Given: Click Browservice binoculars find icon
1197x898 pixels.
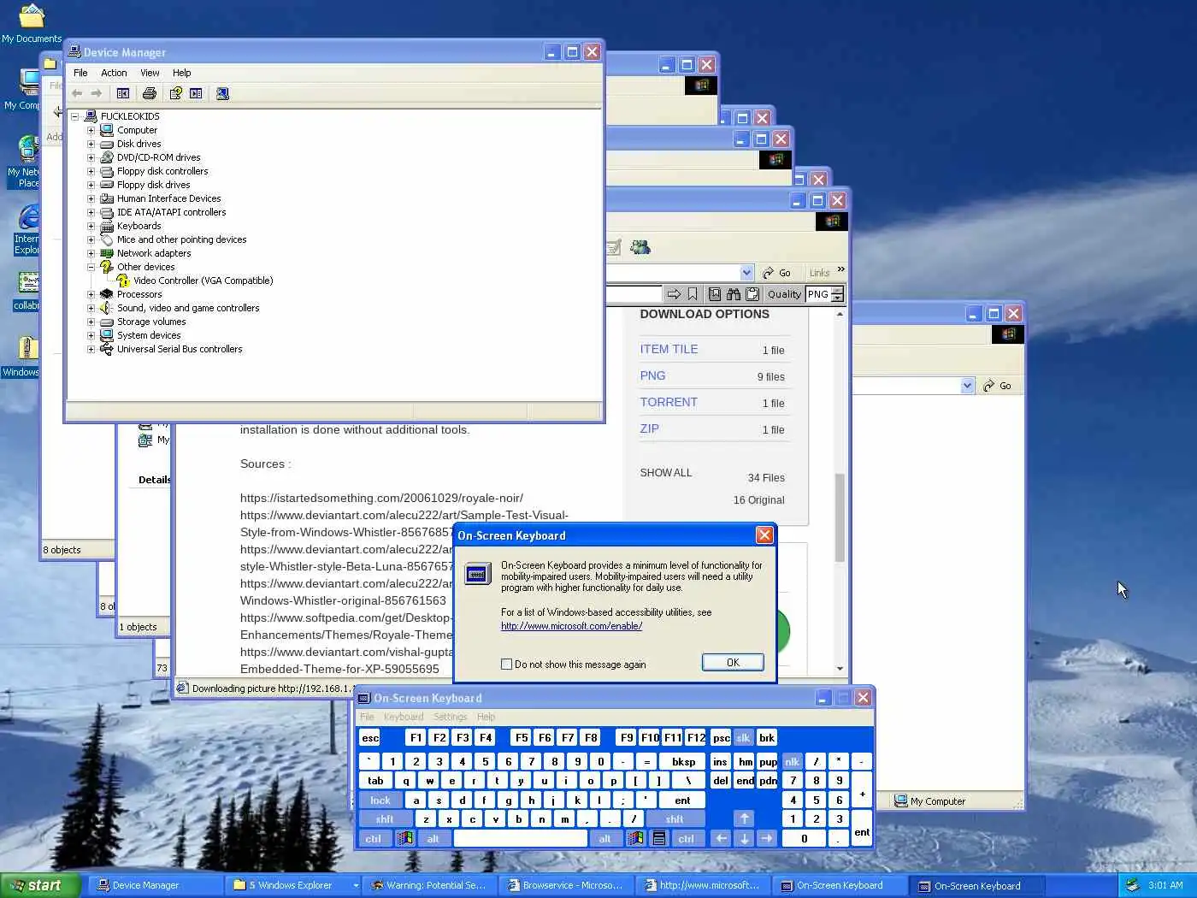Looking at the screenshot, I should pyautogui.click(x=734, y=294).
